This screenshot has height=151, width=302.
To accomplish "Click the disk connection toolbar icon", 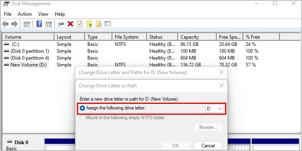I will tap(61, 24).
